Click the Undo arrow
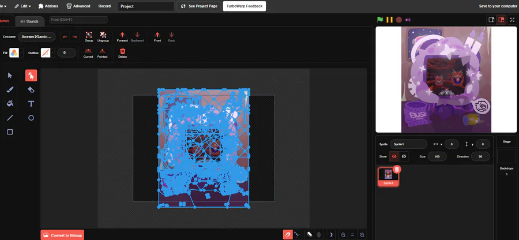 65,37
